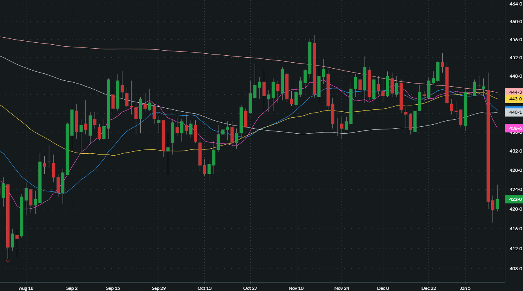Click the Nov 10 date axis label
523x291 pixels.
coord(296,288)
